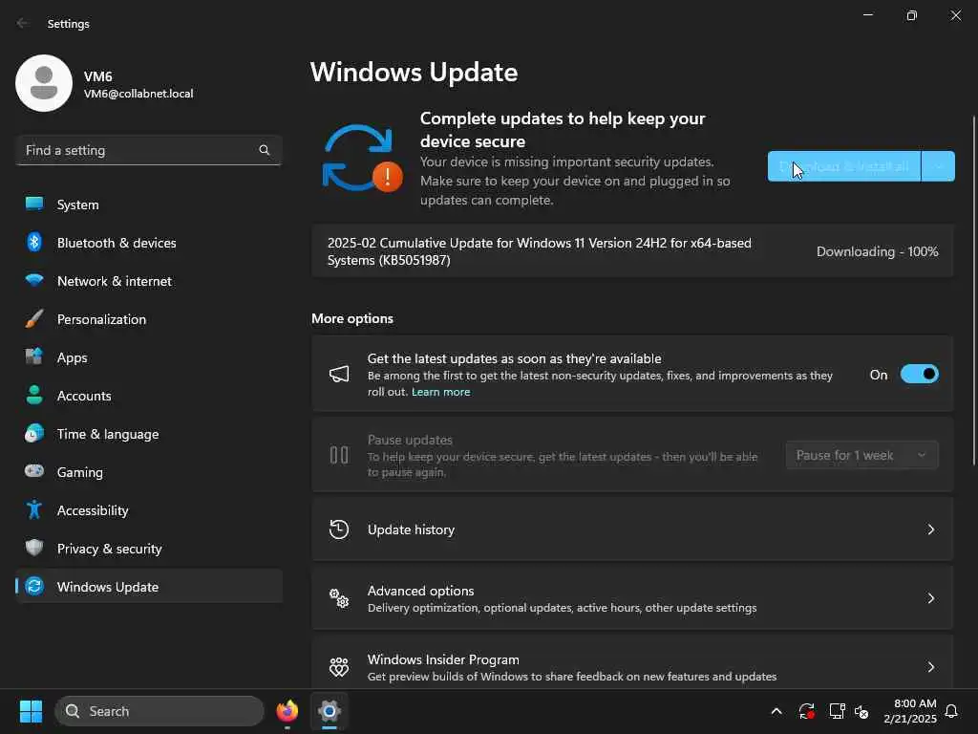Open Accounts settings in the sidebar

(148, 395)
